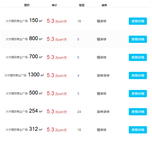152x141 pixels.
Task: Open the 大宁国际商业广场 800 m² listing title
Action: tap(24, 39)
